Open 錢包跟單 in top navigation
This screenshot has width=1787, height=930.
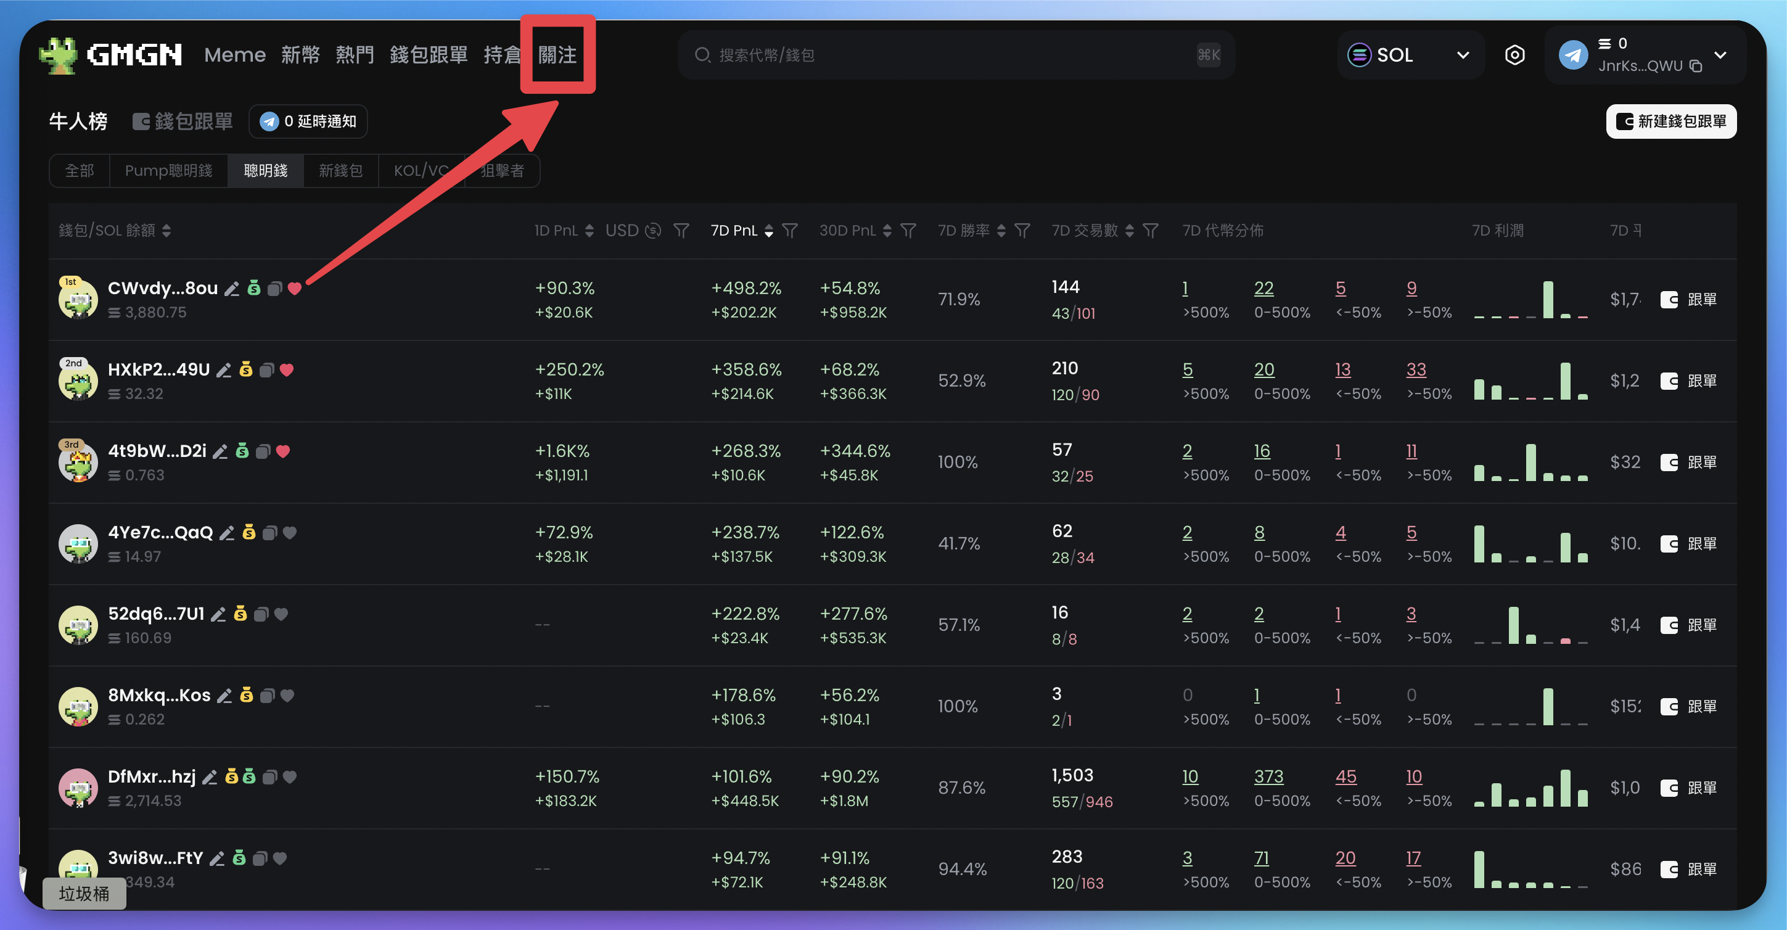pyautogui.click(x=429, y=55)
